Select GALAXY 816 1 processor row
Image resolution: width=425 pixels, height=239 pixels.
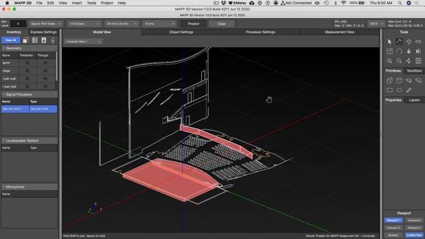click(x=29, y=109)
